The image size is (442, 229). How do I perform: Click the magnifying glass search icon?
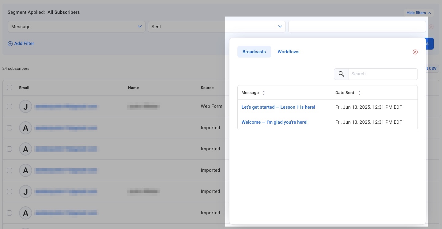pyautogui.click(x=341, y=74)
